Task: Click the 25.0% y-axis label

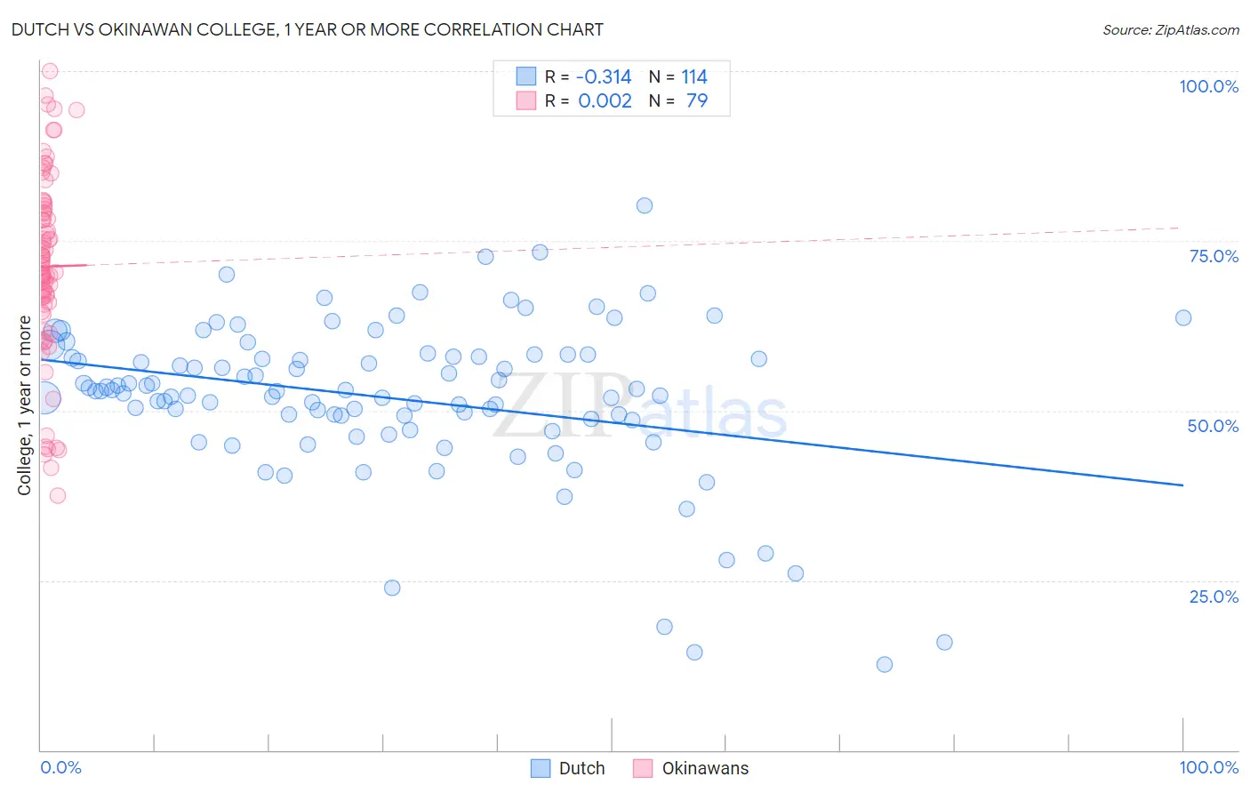Action: click(x=1214, y=596)
